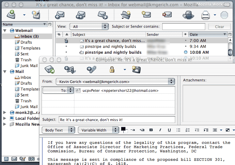
Task: Click the File message folder icon
Action: pyautogui.click(x=126, y=15)
